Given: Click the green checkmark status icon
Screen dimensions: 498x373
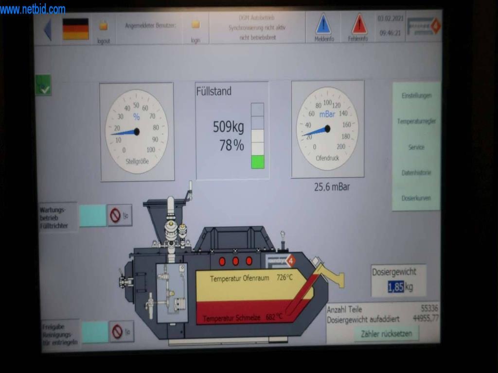Looking at the screenshot, I should pos(43,85).
